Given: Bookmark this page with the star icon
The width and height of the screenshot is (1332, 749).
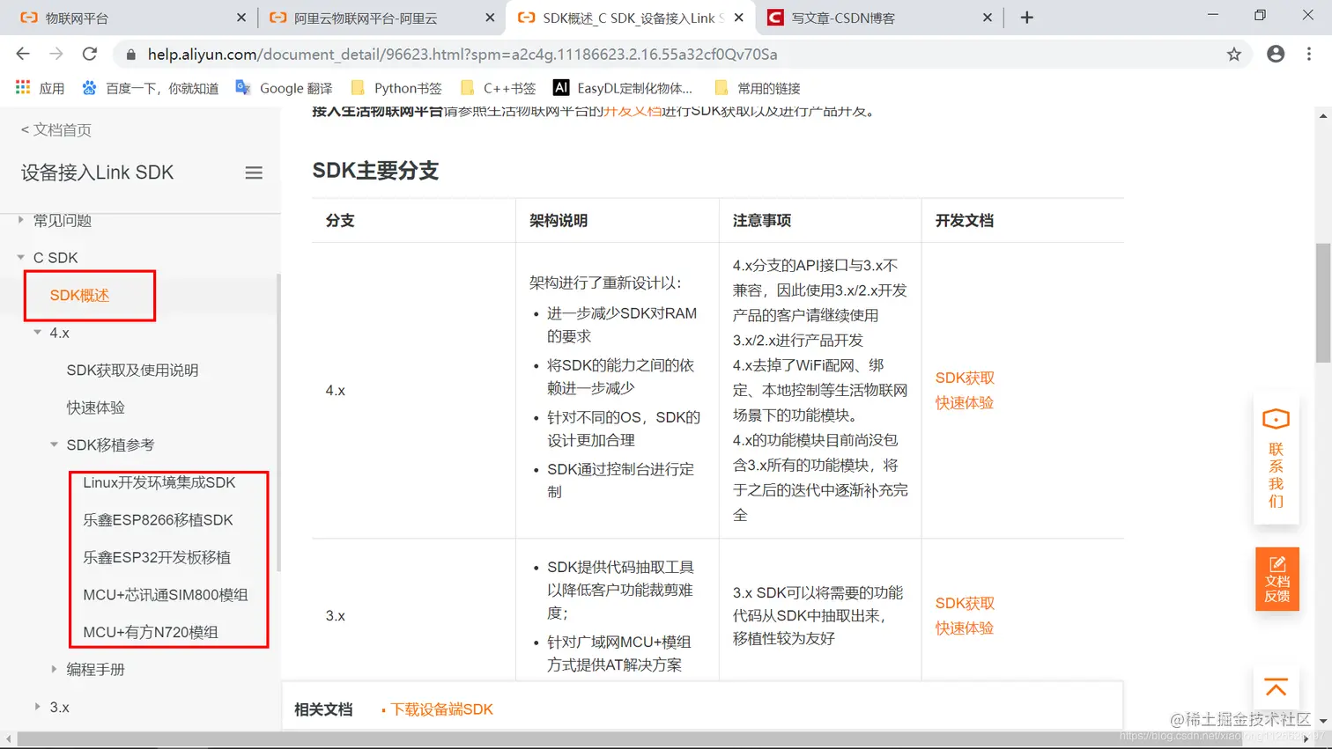Looking at the screenshot, I should (1234, 55).
